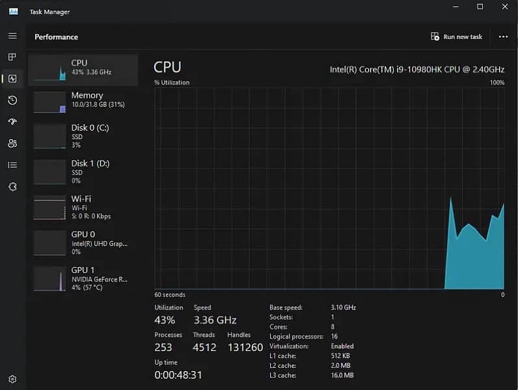This screenshot has height=390, width=518.
Task: Open the Details page icon
Action: [x=12, y=165]
